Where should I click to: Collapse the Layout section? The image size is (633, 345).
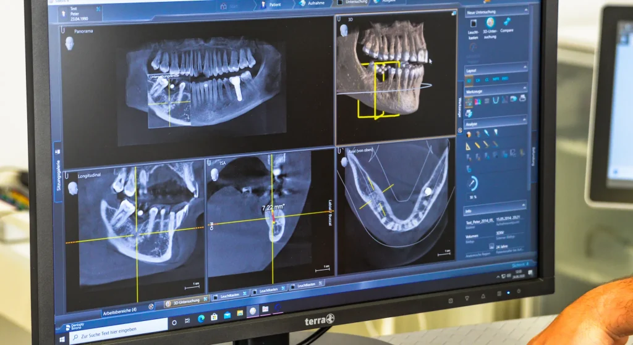coord(525,67)
